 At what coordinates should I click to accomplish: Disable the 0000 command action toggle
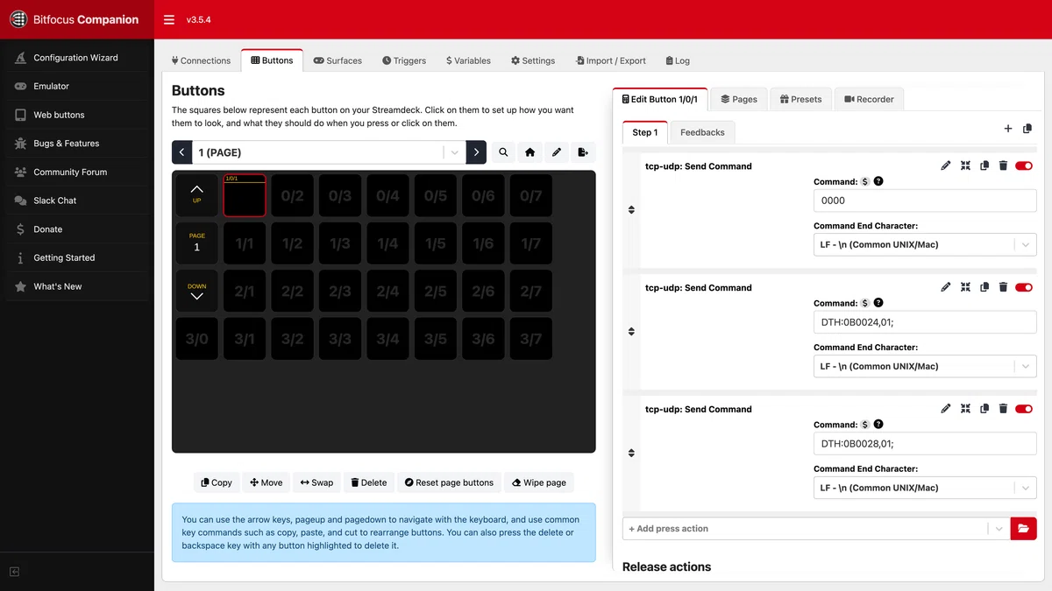pos(1024,165)
